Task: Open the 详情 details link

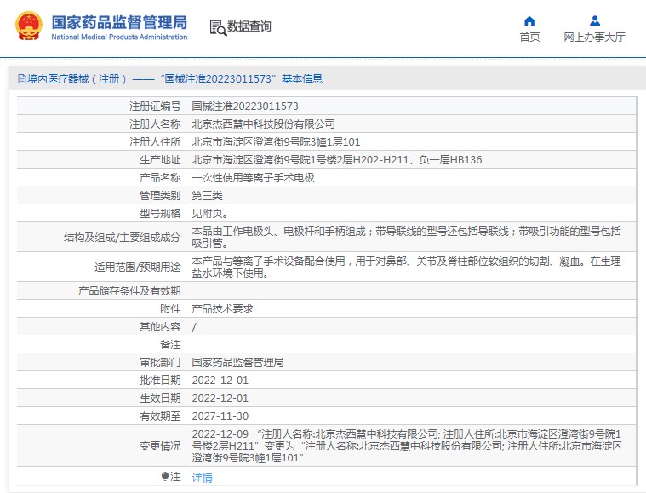Action: tap(203, 478)
